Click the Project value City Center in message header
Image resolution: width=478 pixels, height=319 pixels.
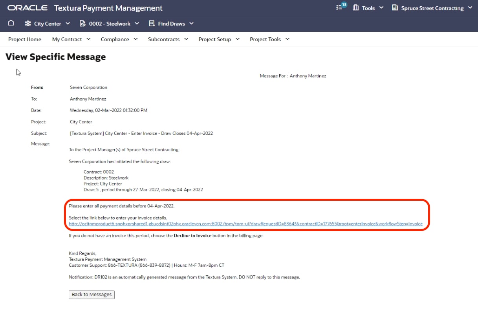(81, 122)
